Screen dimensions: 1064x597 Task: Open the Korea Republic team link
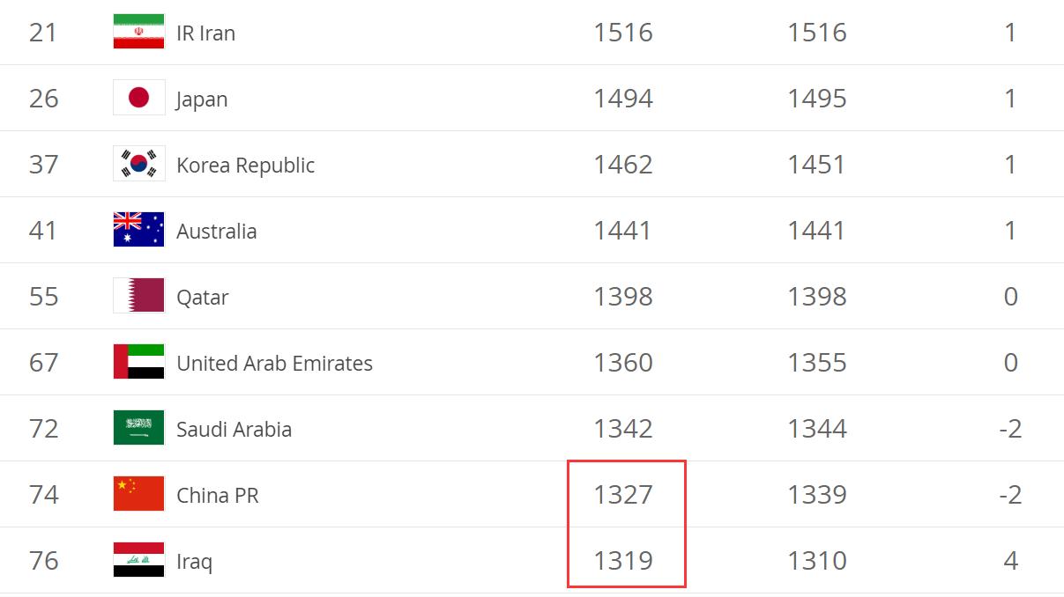245,166
